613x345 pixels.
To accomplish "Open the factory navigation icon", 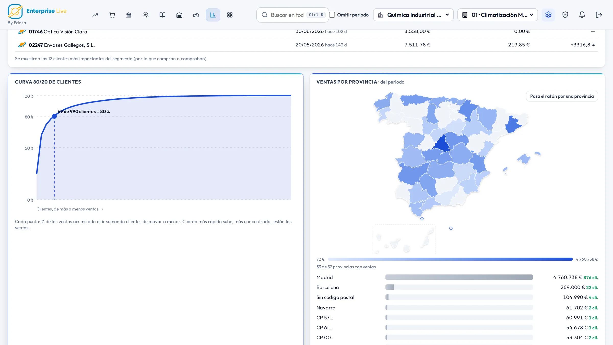I will [196, 15].
